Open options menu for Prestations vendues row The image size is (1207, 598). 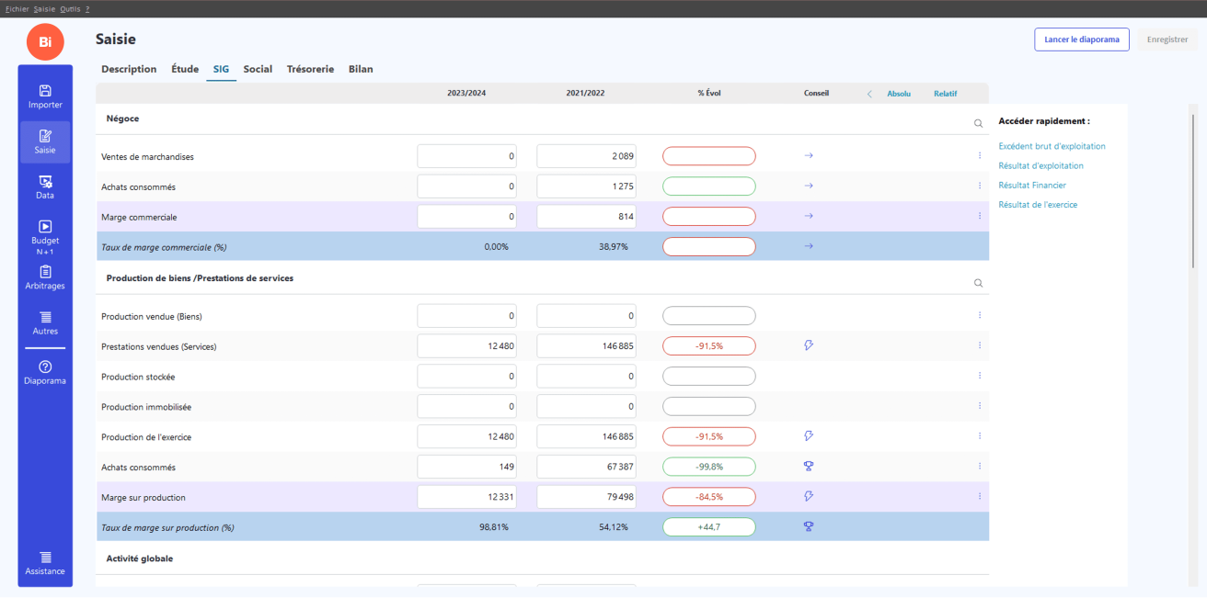[980, 345]
